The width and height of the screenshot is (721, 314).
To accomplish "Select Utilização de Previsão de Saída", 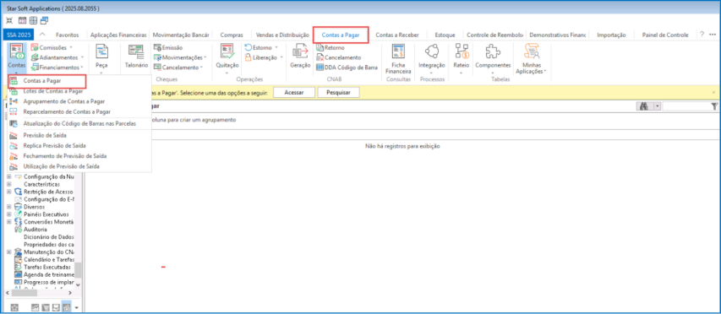I will pyautogui.click(x=79, y=166).
